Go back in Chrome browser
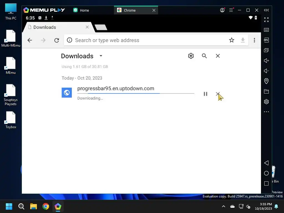Image resolution: width=284 pixels, height=213 pixels. [30, 40]
